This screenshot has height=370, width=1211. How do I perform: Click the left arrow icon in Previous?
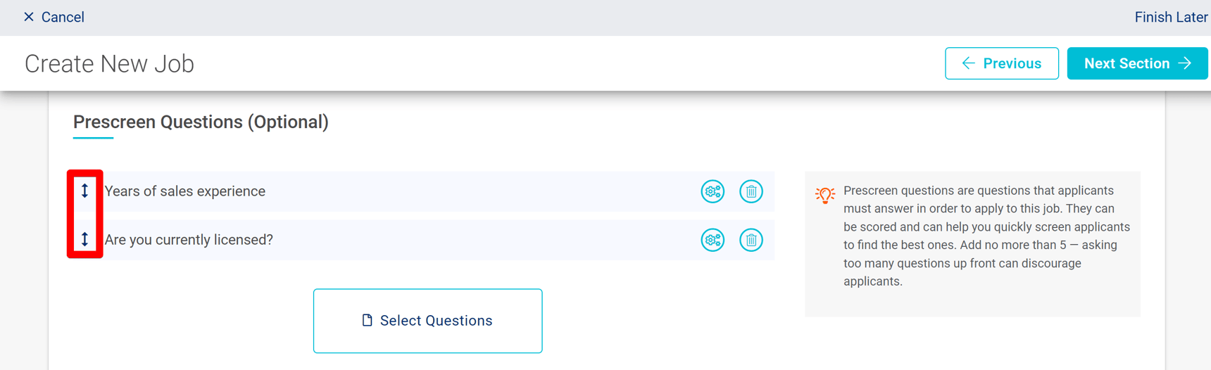[968, 63]
